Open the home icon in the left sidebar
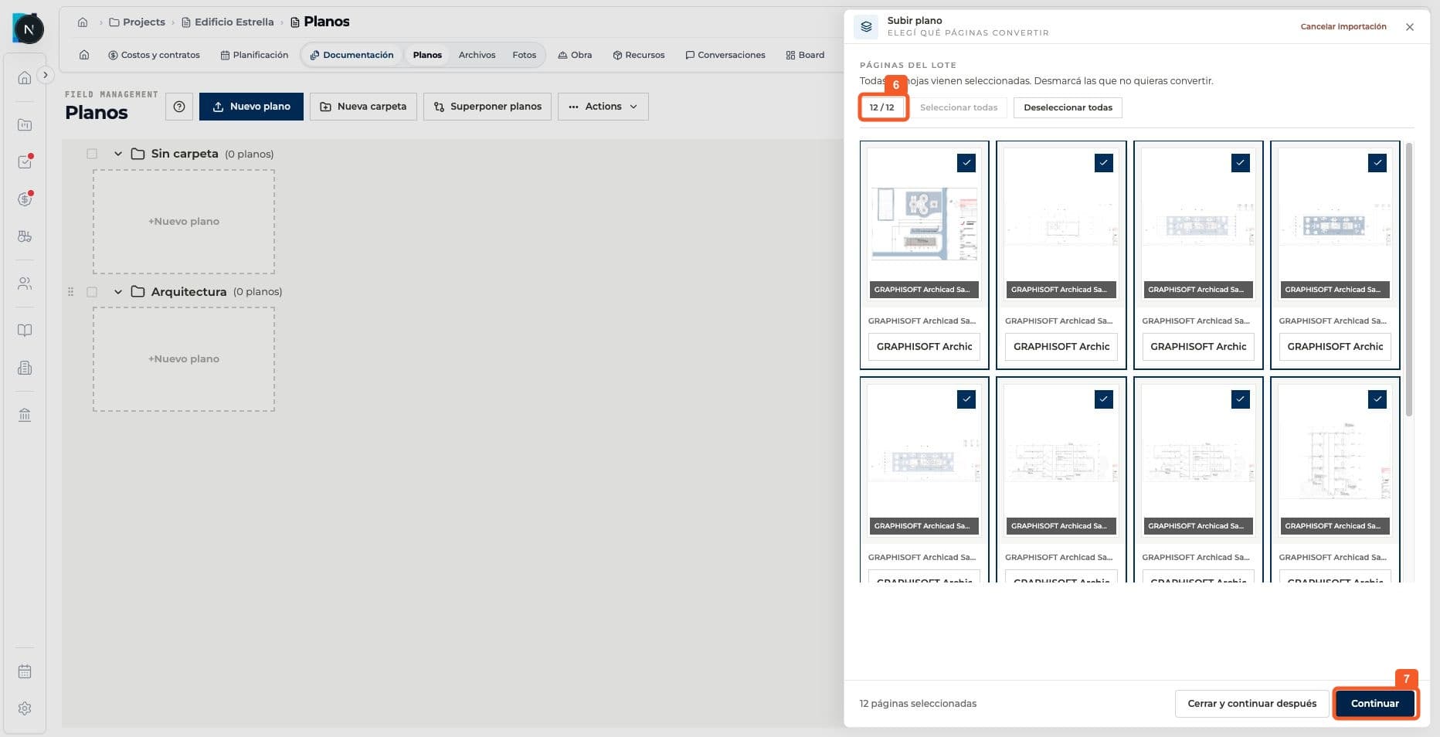The width and height of the screenshot is (1440, 737). (x=25, y=77)
